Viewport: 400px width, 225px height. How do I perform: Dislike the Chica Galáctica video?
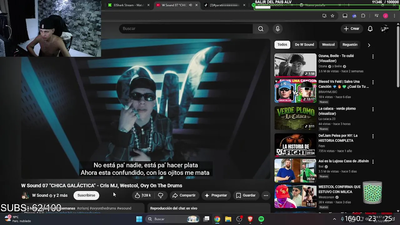[x=161, y=195]
